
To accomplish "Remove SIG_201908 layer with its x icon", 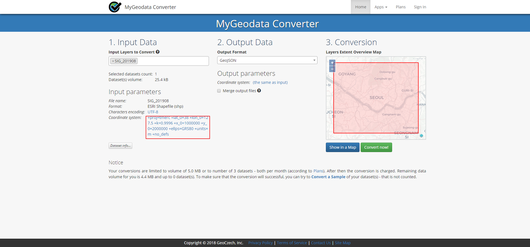I will pos(113,61).
